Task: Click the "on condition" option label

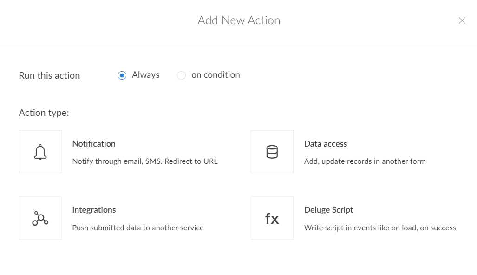Action: [216, 75]
